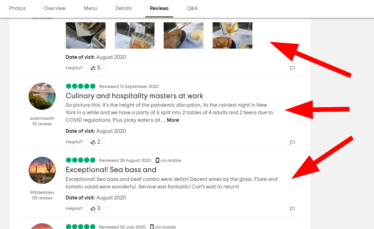Click the 900debbiea desert sunset avatar
Screen dimensions: 374x229
pos(42,170)
